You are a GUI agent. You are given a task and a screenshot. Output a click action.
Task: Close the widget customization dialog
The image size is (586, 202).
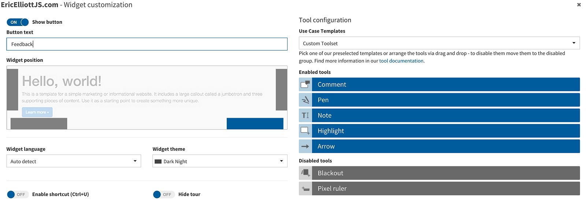[579, 5]
